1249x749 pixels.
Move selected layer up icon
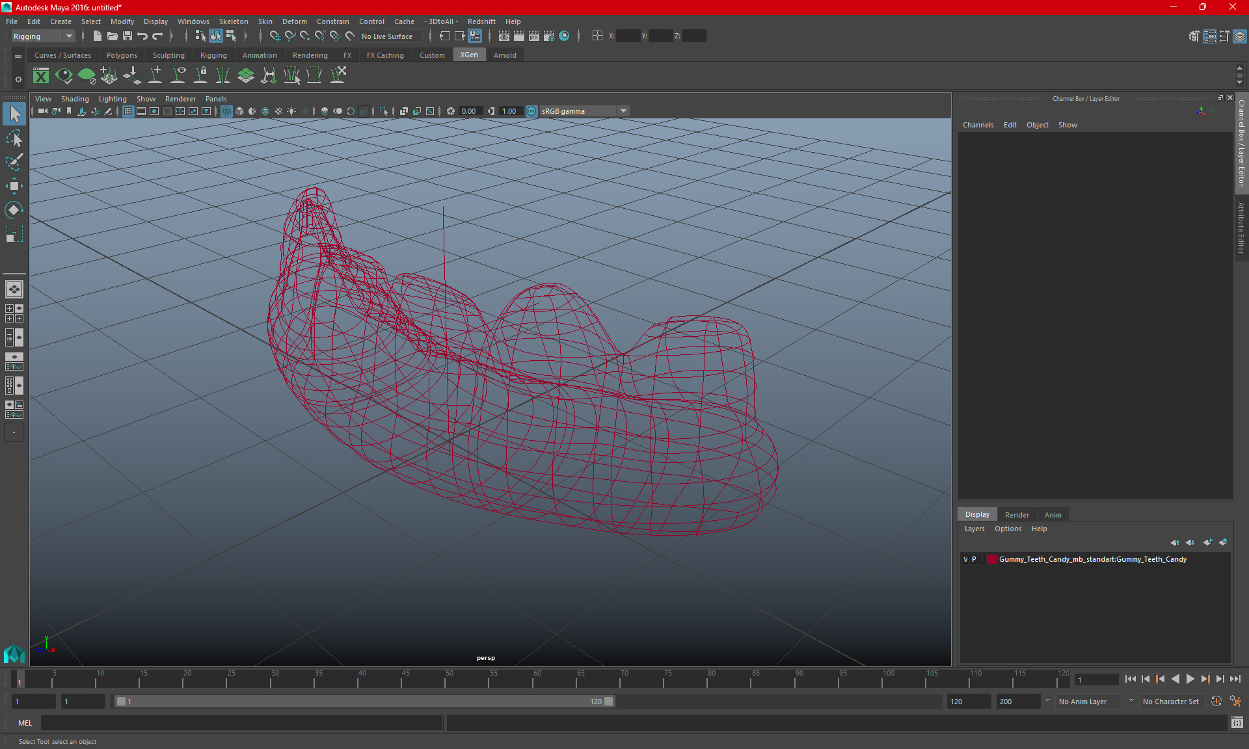pos(1175,542)
